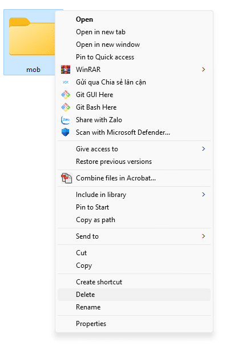This screenshot has width=226, height=350.
Task: Click the Git GUI Here icon
Action: tap(66, 95)
